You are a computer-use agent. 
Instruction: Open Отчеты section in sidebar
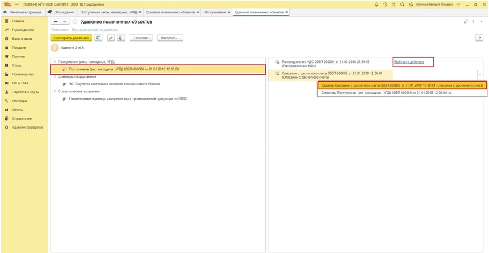tap(17, 110)
